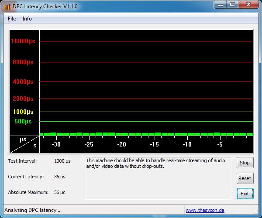Minimize the DPC Latency Checker window

[221, 4]
